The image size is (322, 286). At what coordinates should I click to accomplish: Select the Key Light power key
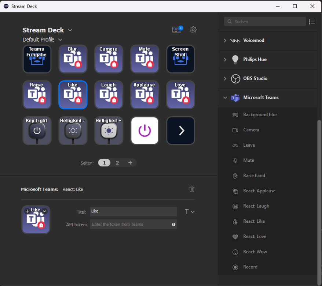pos(37,131)
